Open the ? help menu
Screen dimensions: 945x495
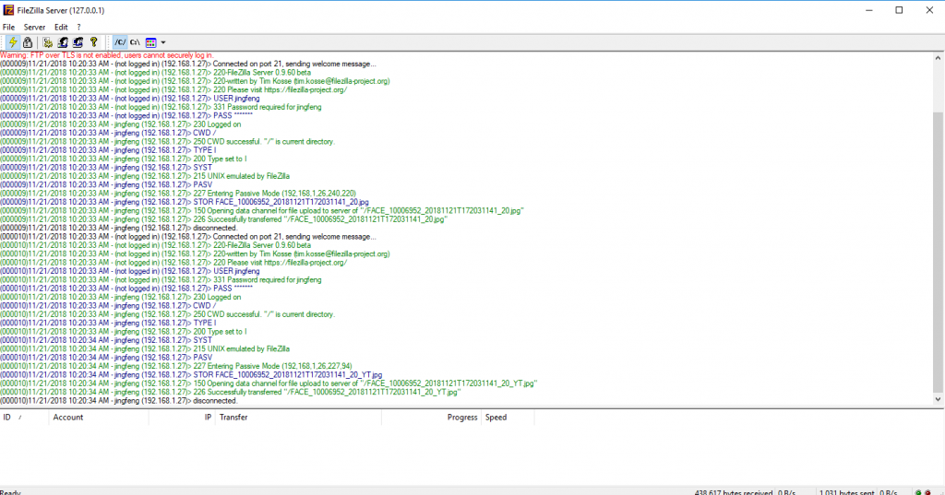click(78, 27)
